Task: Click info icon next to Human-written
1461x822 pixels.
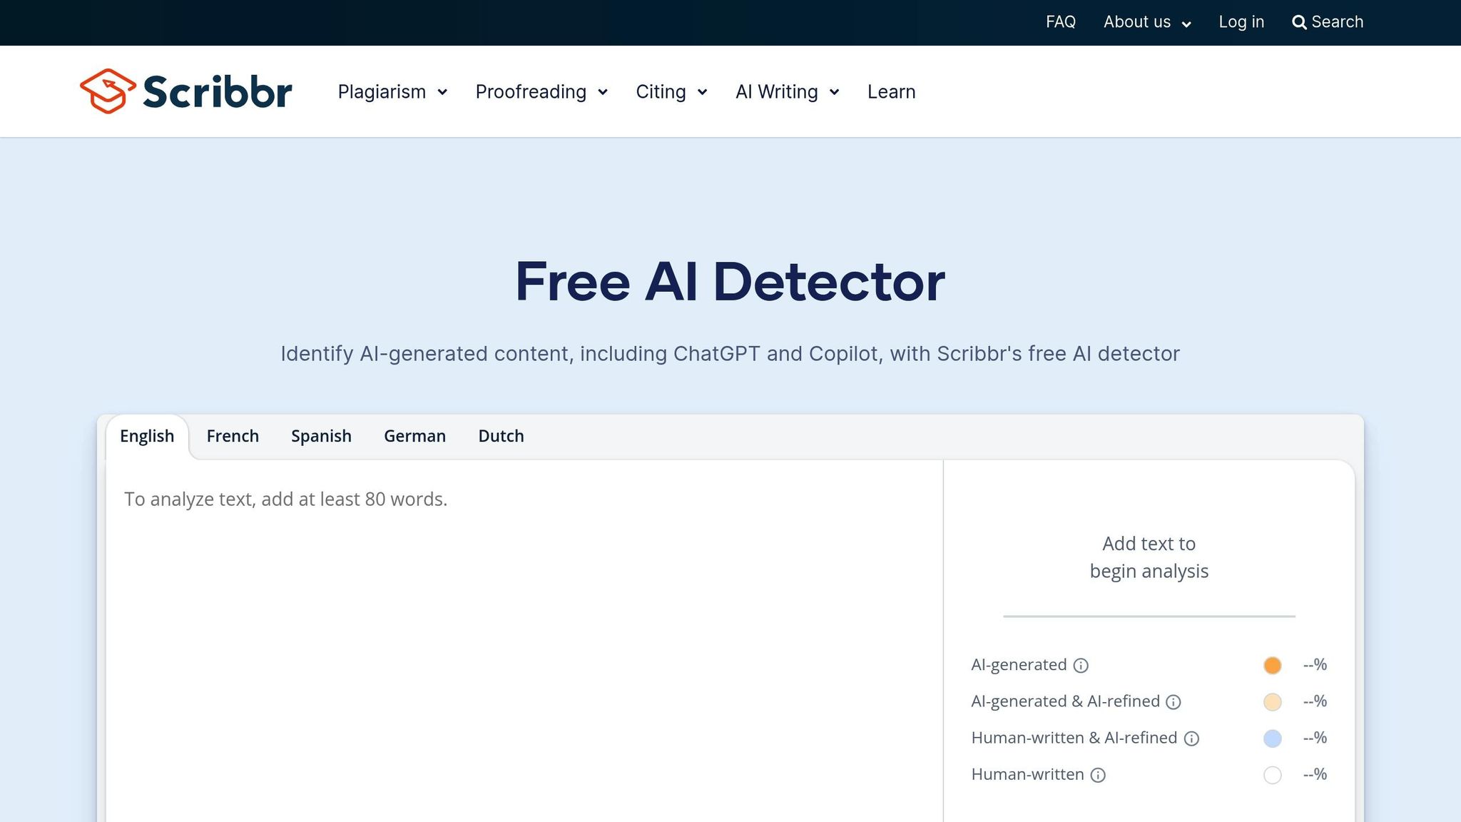Action: (1098, 775)
